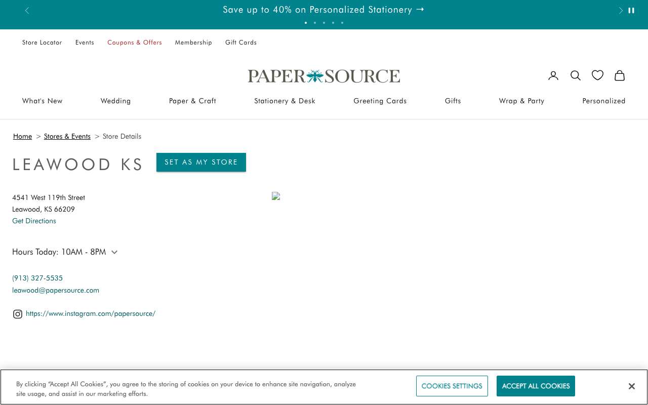Select second carousel dot indicator
This screenshot has height=405, width=648.
click(x=315, y=23)
